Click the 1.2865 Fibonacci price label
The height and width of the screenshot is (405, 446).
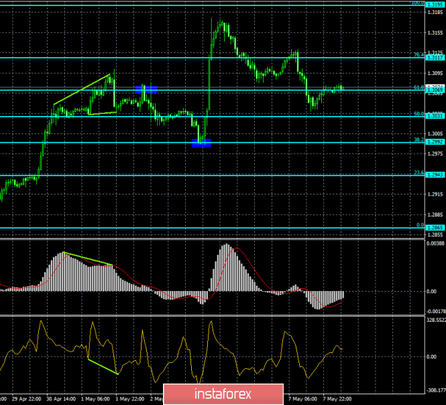pos(435,227)
